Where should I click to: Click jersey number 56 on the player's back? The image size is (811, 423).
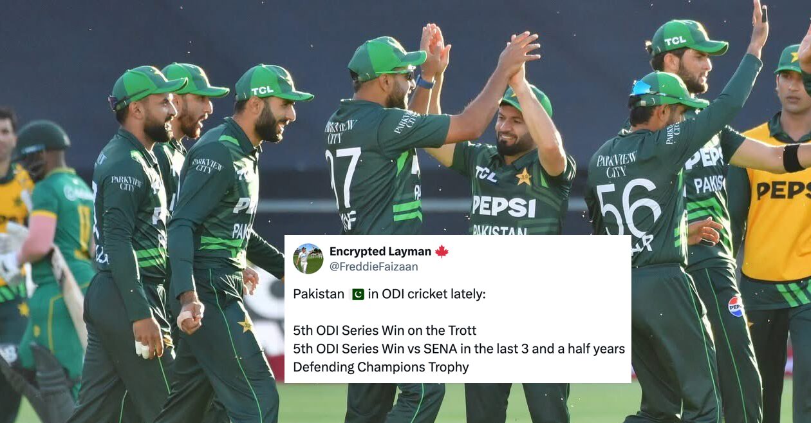click(x=629, y=207)
